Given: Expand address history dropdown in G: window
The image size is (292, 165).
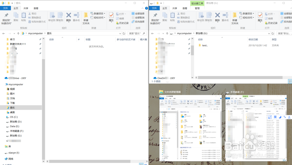Looking at the screenshot, I should (269, 34).
